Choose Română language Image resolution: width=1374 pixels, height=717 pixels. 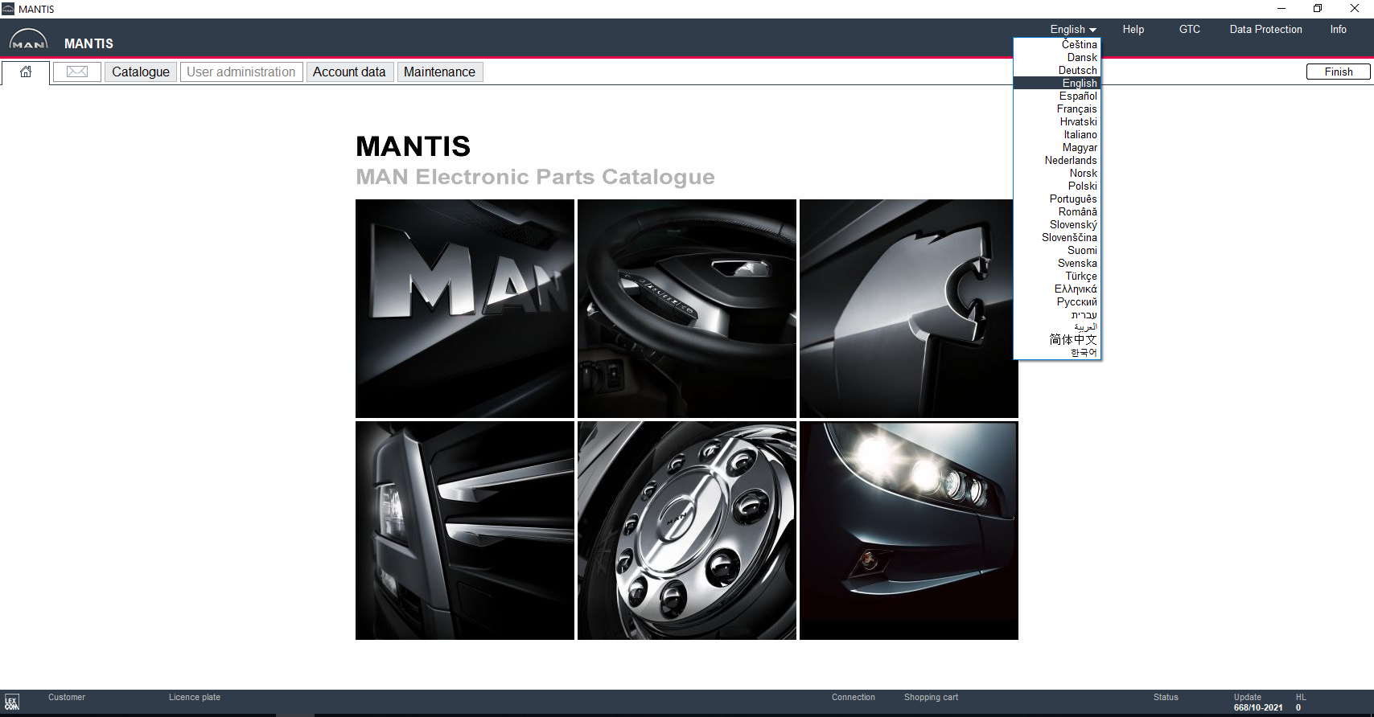(1057, 211)
